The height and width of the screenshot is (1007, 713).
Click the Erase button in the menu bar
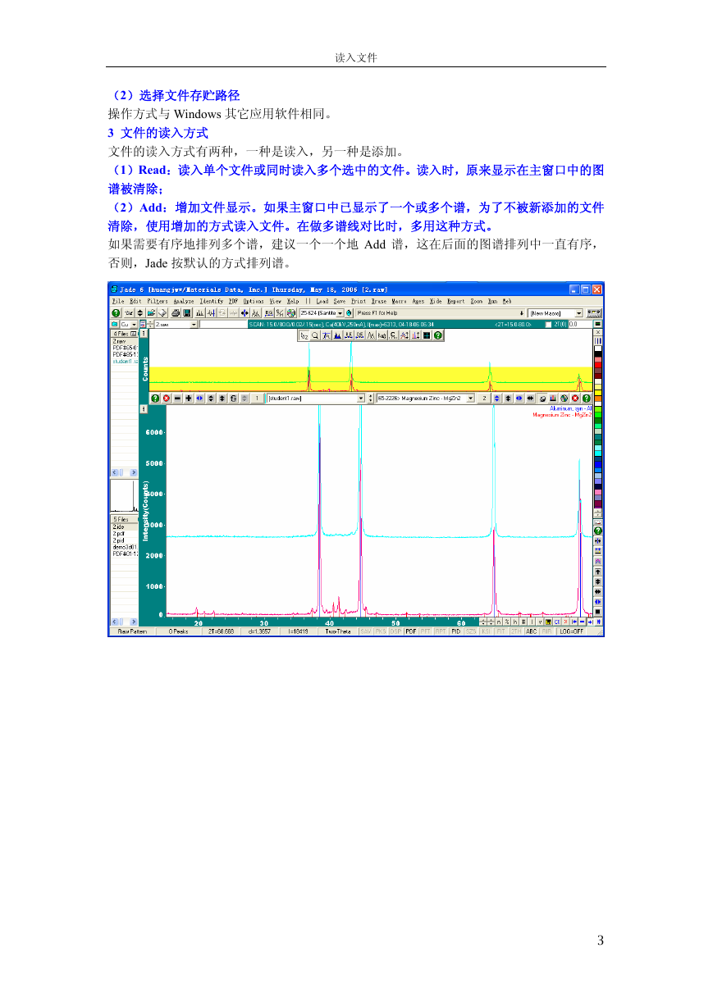coord(379,301)
